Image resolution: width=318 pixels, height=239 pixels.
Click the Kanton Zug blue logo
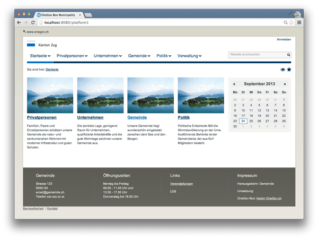point(31,45)
